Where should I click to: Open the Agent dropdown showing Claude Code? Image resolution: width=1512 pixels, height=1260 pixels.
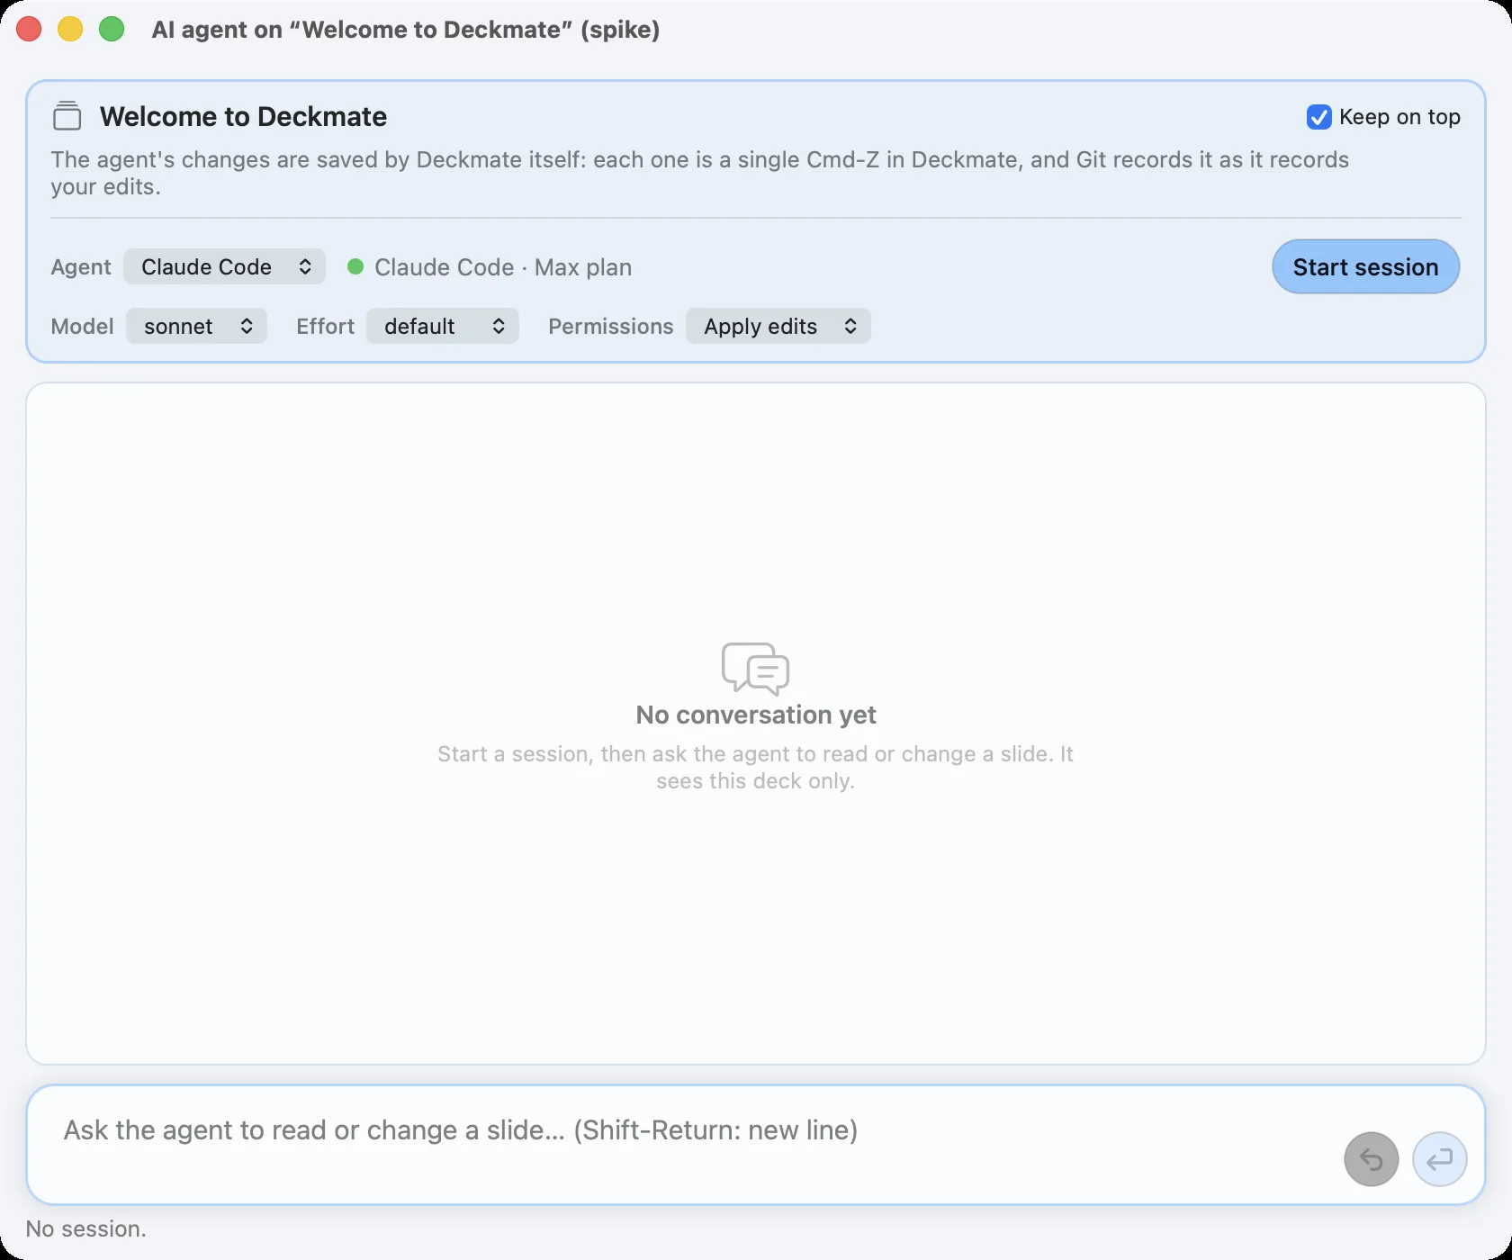pos(224,266)
